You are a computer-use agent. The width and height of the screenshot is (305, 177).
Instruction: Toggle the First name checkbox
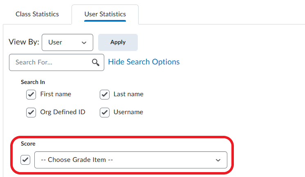click(x=31, y=95)
